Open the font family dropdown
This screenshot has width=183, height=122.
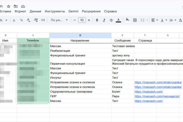point(59,20)
